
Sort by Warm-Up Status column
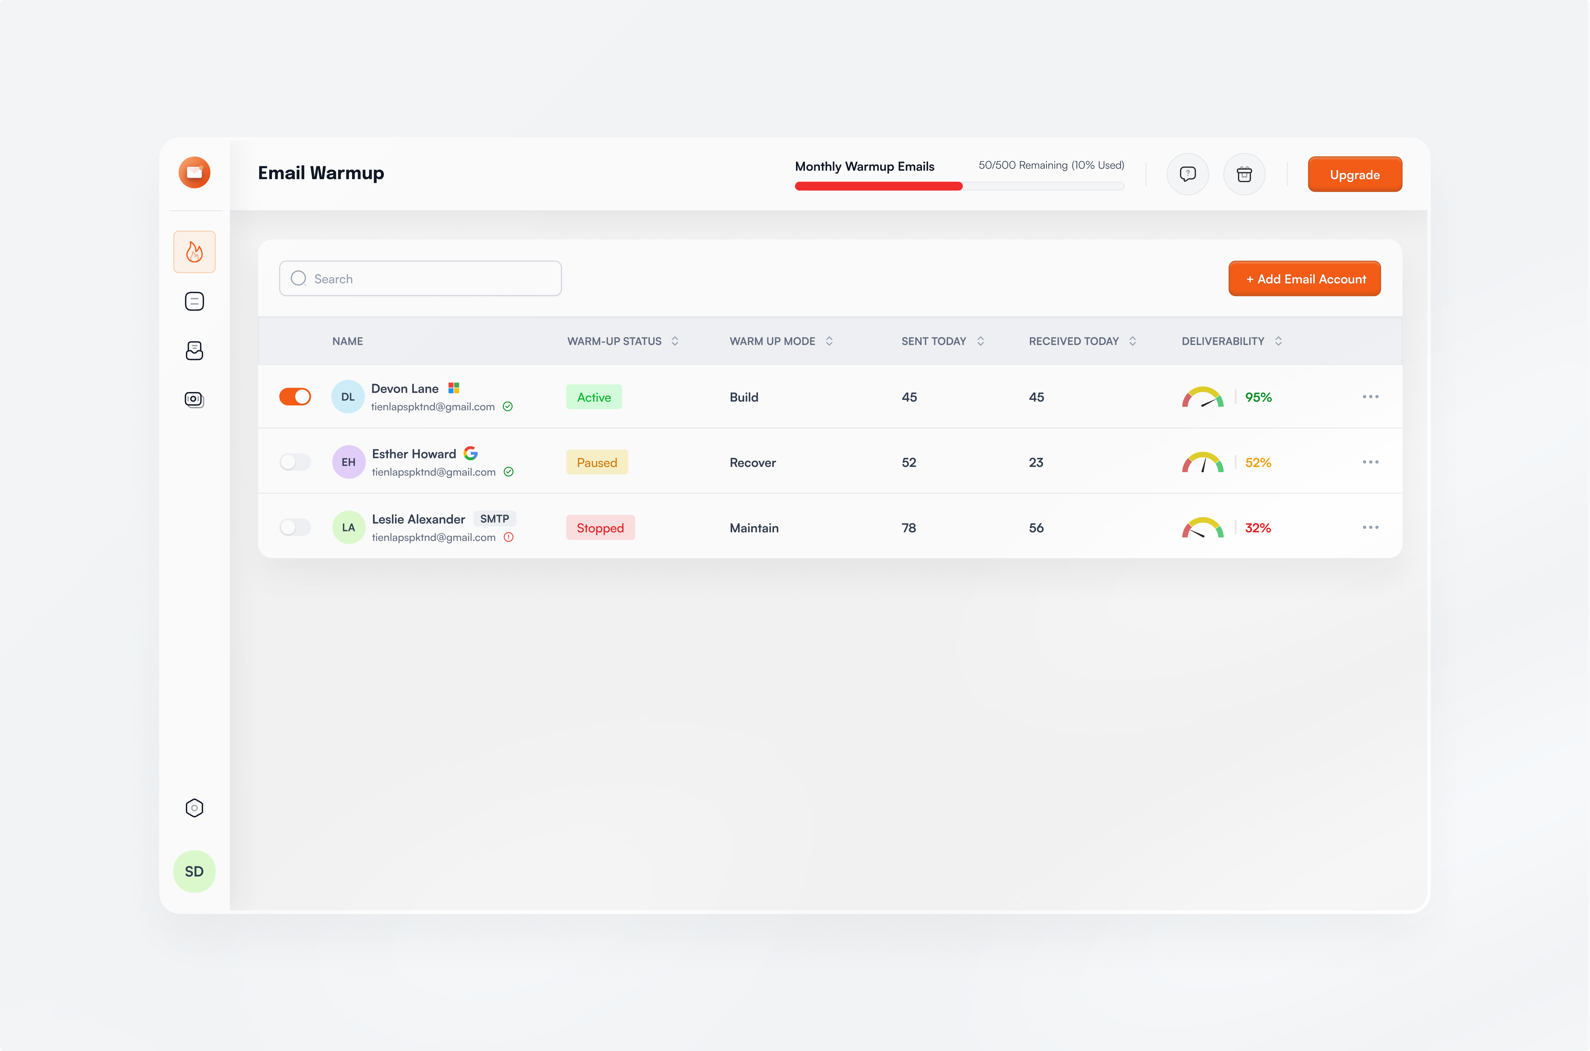click(x=674, y=341)
